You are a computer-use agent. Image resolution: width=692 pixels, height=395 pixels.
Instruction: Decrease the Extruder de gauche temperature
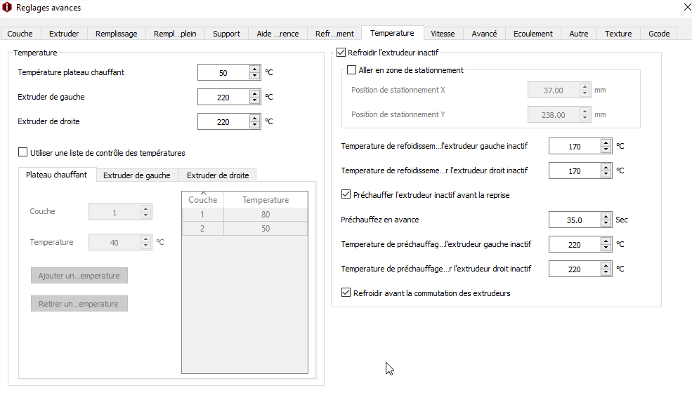point(255,100)
